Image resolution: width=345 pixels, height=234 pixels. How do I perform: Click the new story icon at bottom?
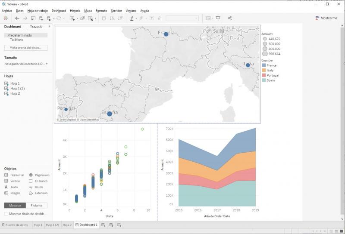(119, 225)
